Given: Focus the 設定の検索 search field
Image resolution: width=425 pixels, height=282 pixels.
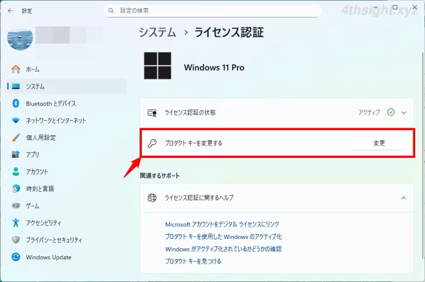Looking at the screenshot, I should tap(212, 11).
